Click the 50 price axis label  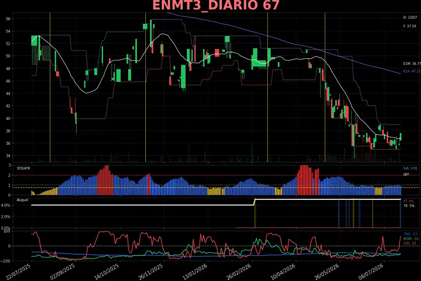(x=8, y=56)
